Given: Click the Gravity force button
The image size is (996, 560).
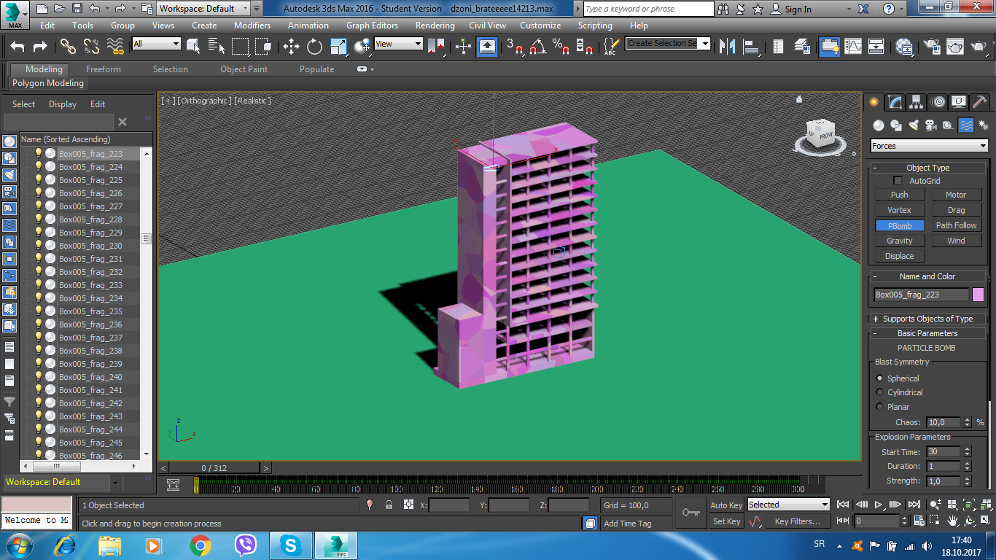Looking at the screenshot, I should click(x=899, y=241).
